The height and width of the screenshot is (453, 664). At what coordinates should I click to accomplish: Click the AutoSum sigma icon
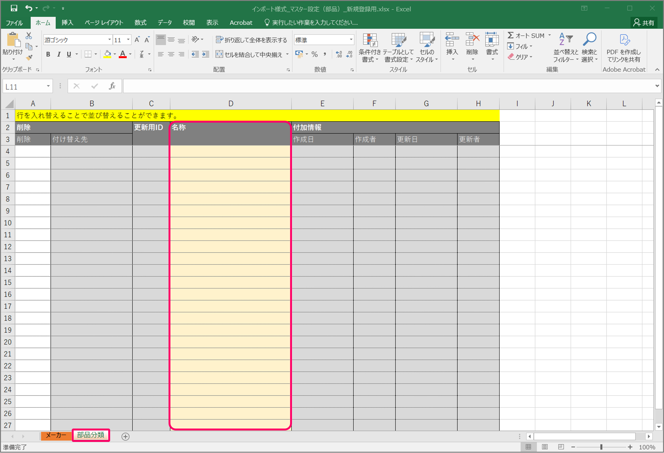510,35
